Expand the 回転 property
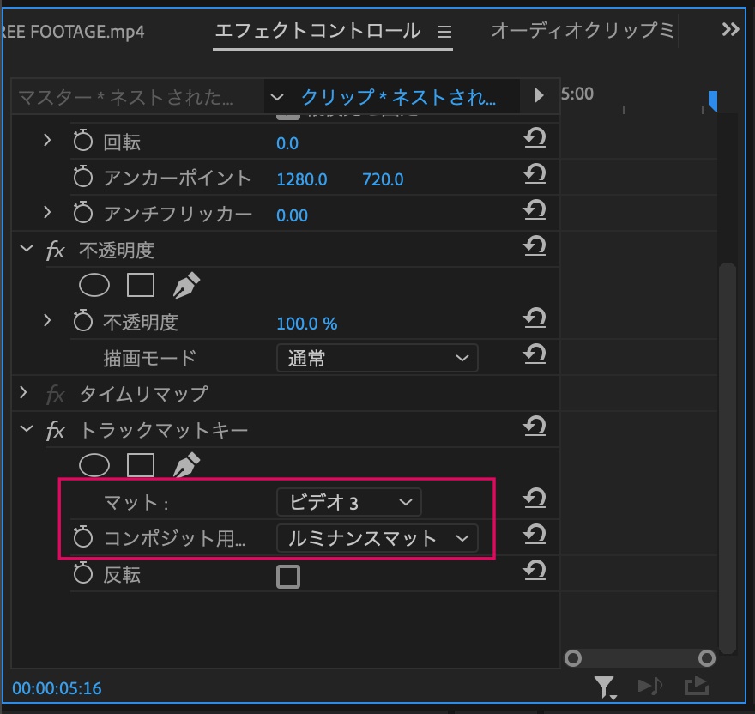 (x=46, y=140)
